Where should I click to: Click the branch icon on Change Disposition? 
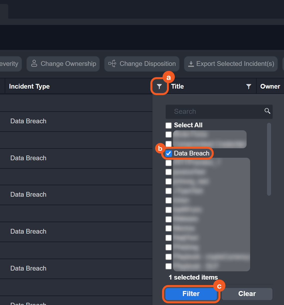(x=112, y=64)
